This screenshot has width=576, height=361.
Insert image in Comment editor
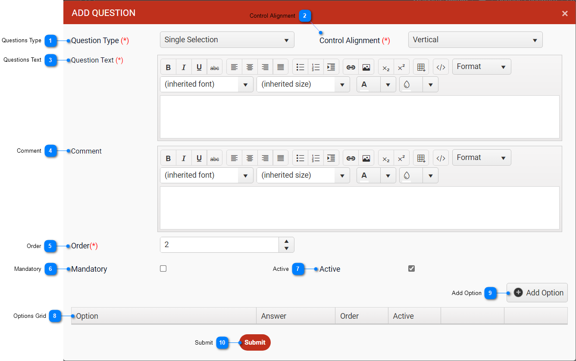pos(366,158)
